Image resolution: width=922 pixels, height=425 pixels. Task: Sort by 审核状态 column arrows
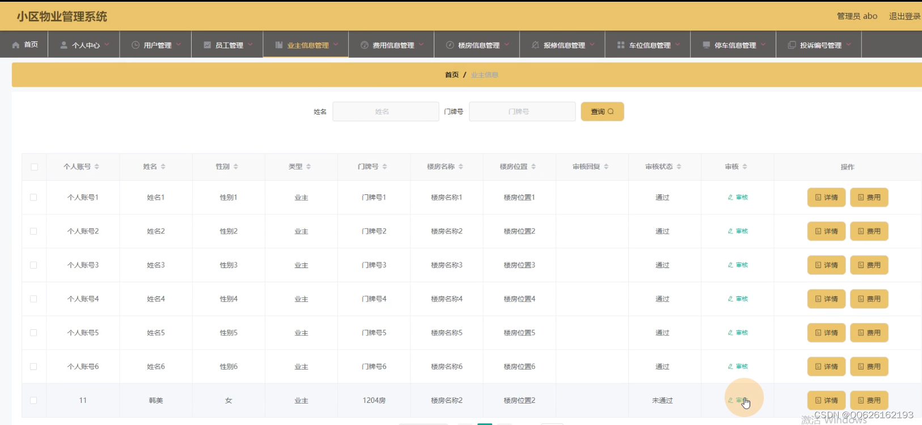(x=679, y=167)
